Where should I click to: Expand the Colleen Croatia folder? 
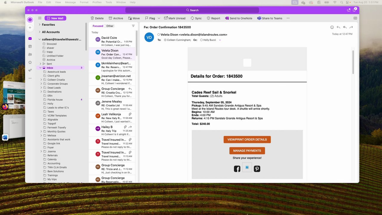point(41,80)
